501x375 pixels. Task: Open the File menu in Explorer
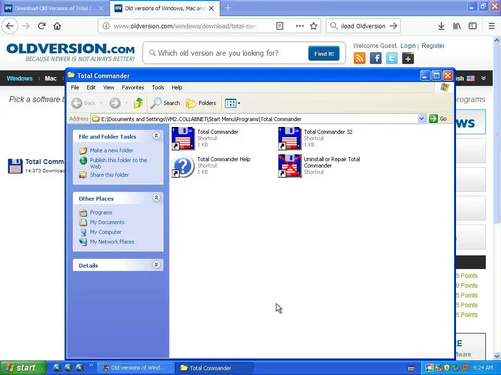coord(75,87)
